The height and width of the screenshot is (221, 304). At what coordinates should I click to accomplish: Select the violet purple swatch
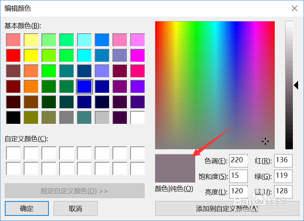click(x=138, y=86)
